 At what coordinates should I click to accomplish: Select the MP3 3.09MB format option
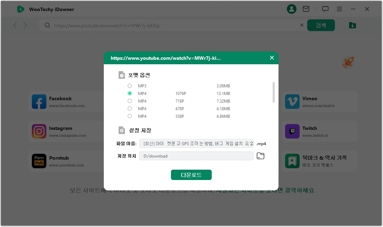click(x=130, y=86)
